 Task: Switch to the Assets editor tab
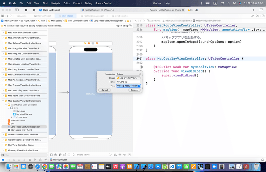[22, 16]
